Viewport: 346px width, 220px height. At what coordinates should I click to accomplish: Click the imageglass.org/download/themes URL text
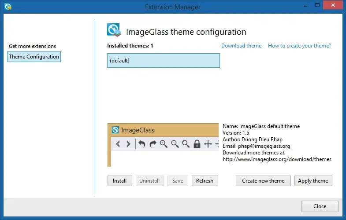277,159
